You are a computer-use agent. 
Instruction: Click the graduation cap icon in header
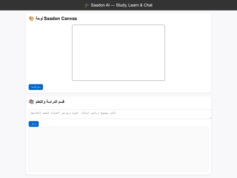pos(87,5)
